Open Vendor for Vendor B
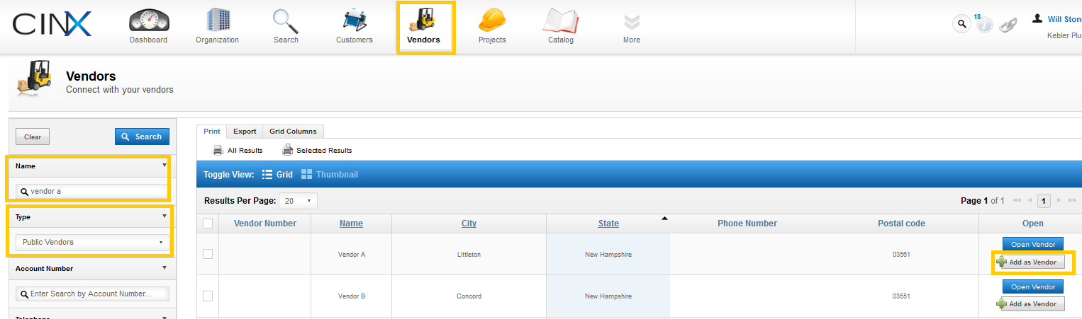Image resolution: width=1082 pixels, height=319 pixels. point(1033,287)
